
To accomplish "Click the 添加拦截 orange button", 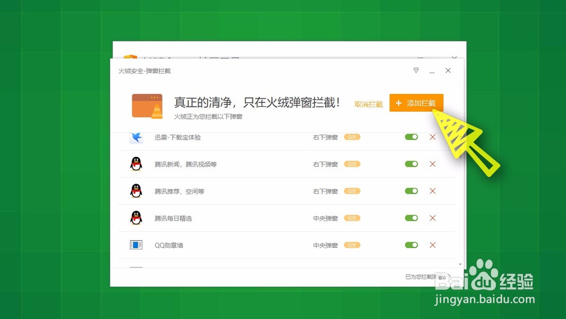I will (416, 103).
